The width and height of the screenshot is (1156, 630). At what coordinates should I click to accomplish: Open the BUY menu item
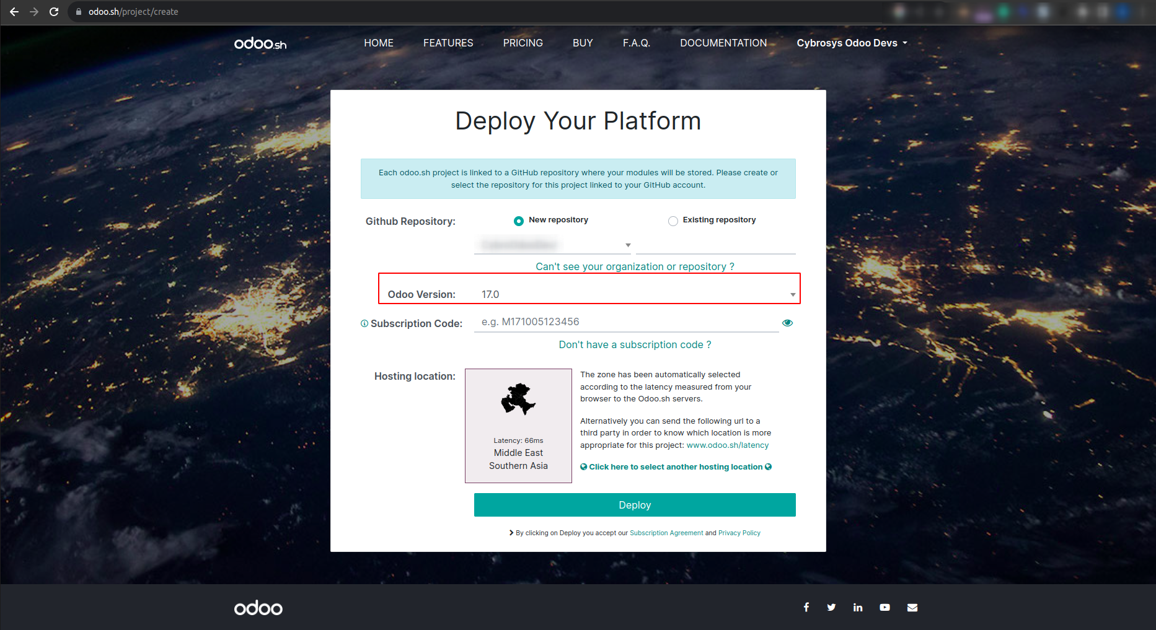pyautogui.click(x=583, y=43)
